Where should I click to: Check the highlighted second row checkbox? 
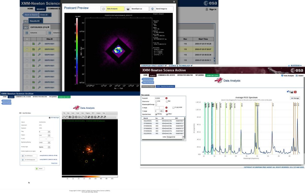pyautogui.click(x=27, y=49)
